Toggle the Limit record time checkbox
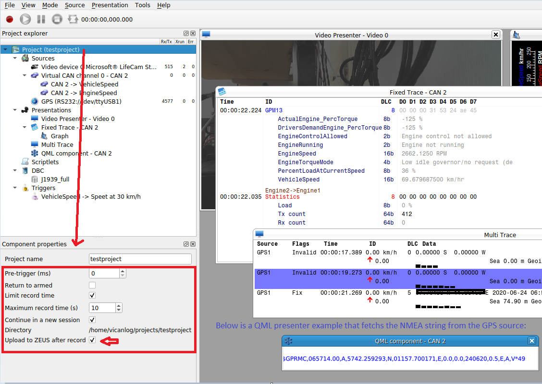This screenshot has height=384, width=542. (x=92, y=295)
